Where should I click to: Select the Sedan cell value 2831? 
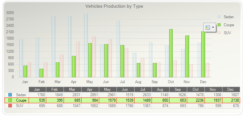tap(73, 95)
